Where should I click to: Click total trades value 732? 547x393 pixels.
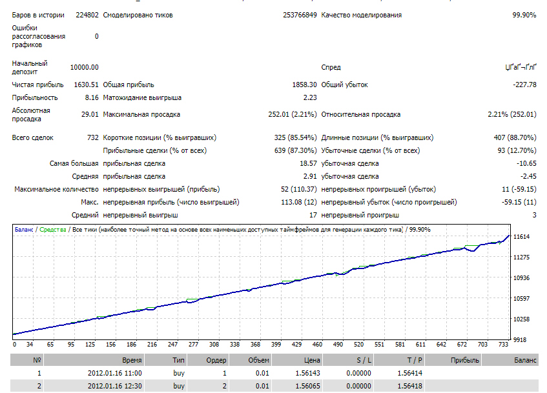93,137
